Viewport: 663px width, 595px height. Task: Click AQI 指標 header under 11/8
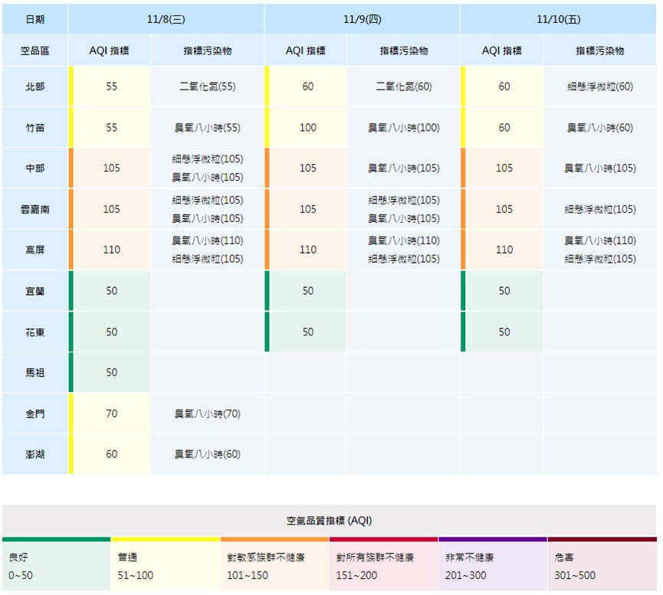[109, 51]
